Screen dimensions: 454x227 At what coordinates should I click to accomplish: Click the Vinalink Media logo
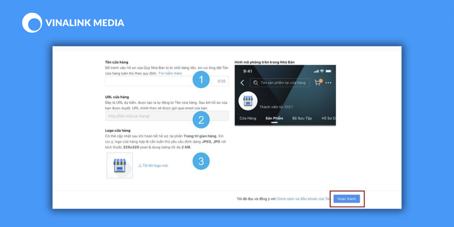(73, 23)
